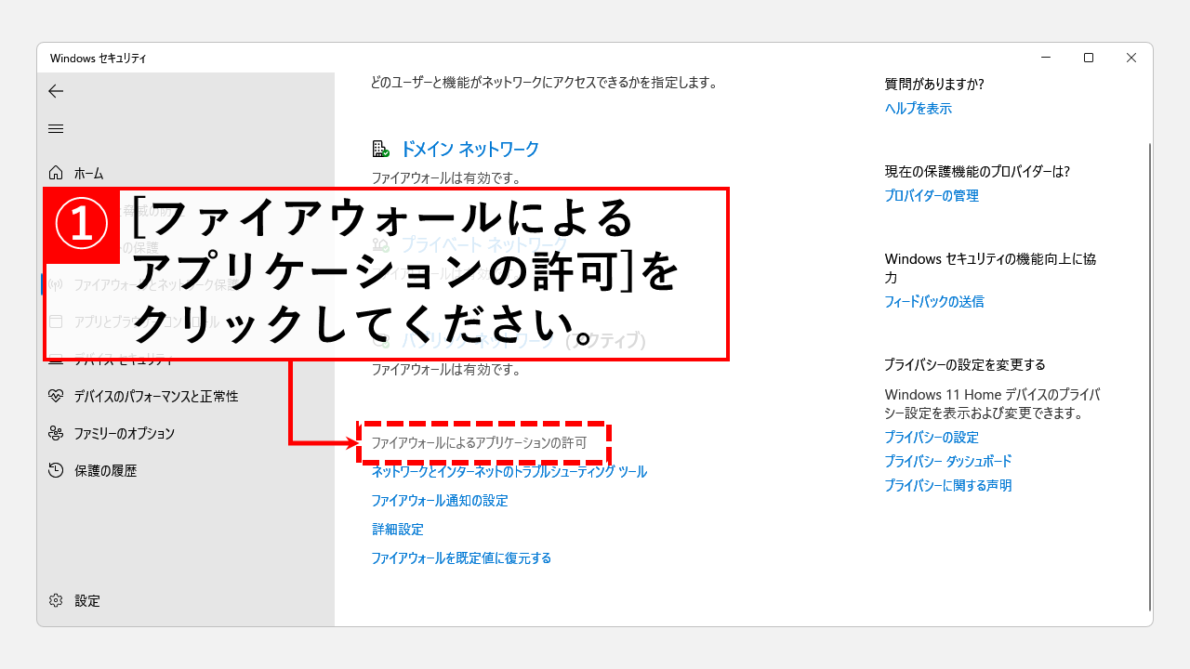Open ファイアウォール通知の設定

coord(437,500)
